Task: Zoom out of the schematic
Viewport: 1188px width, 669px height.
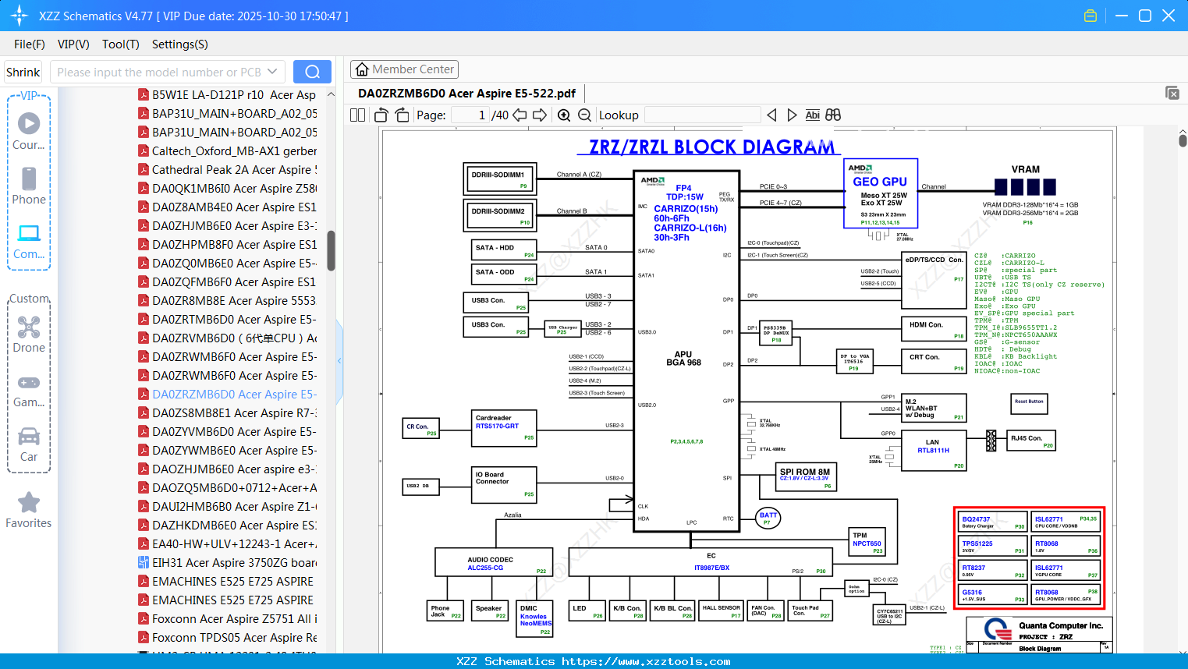Action: (x=585, y=115)
